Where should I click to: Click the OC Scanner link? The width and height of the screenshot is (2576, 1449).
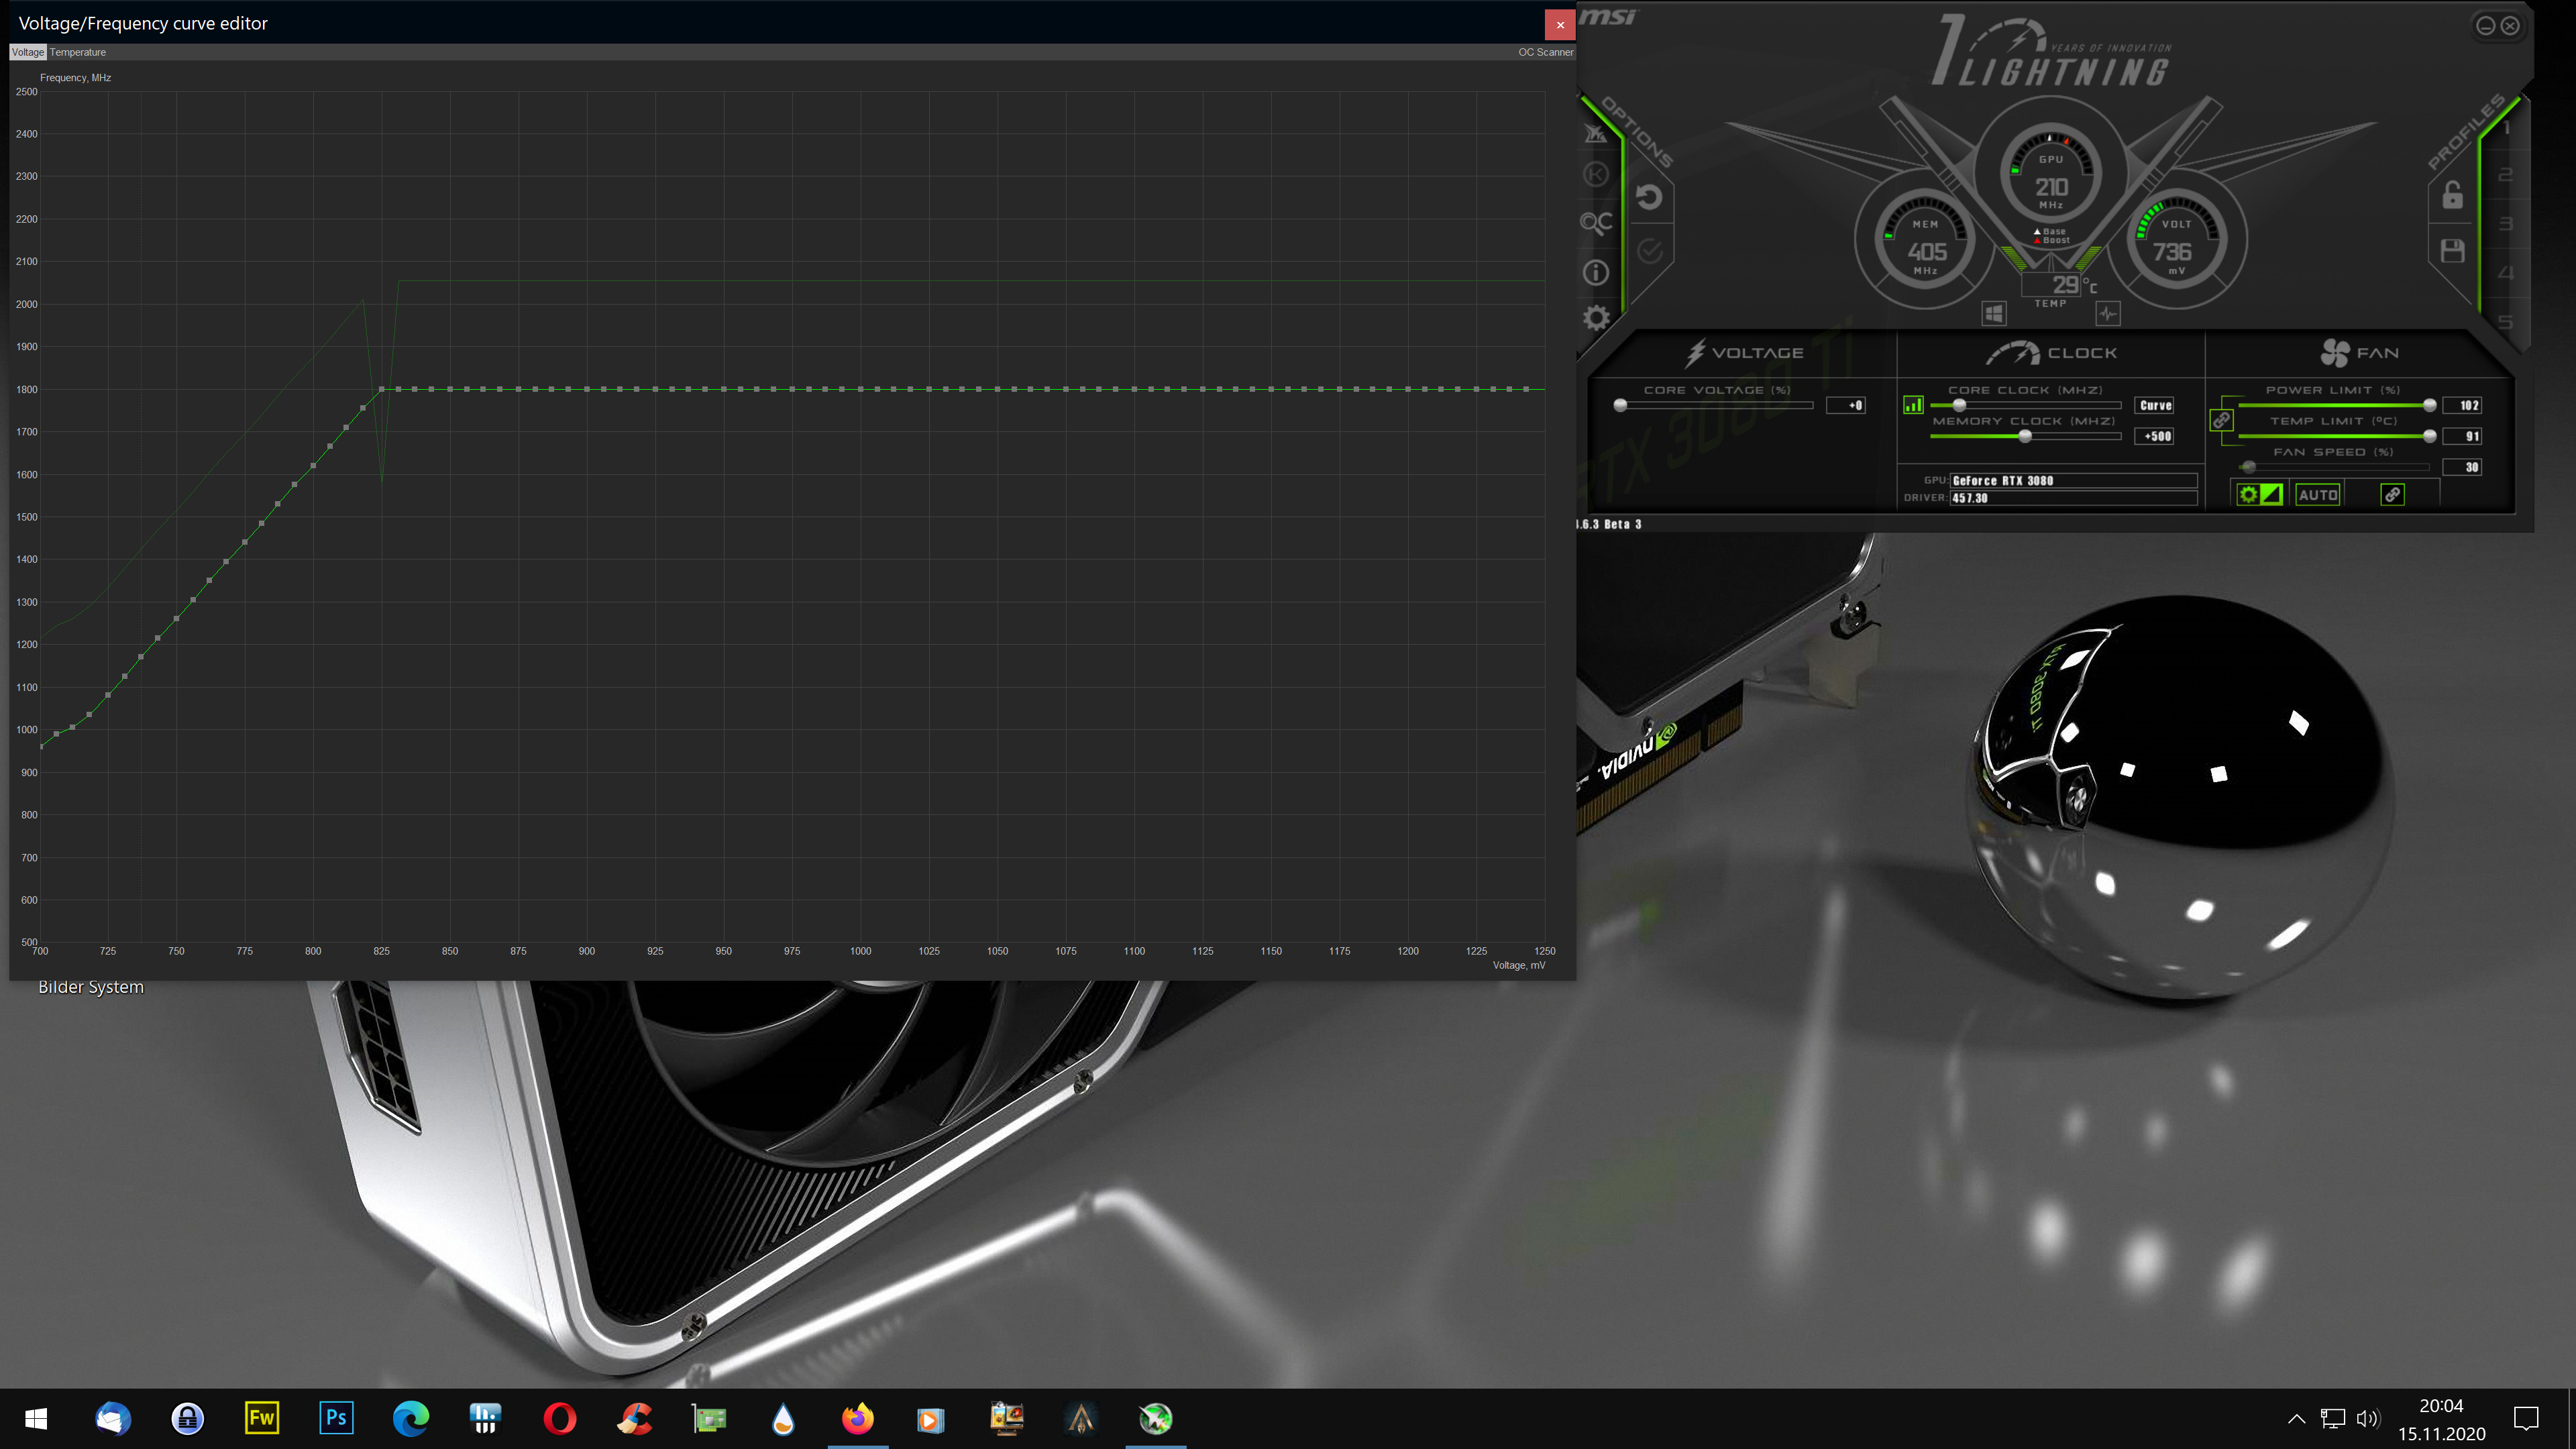click(1545, 52)
